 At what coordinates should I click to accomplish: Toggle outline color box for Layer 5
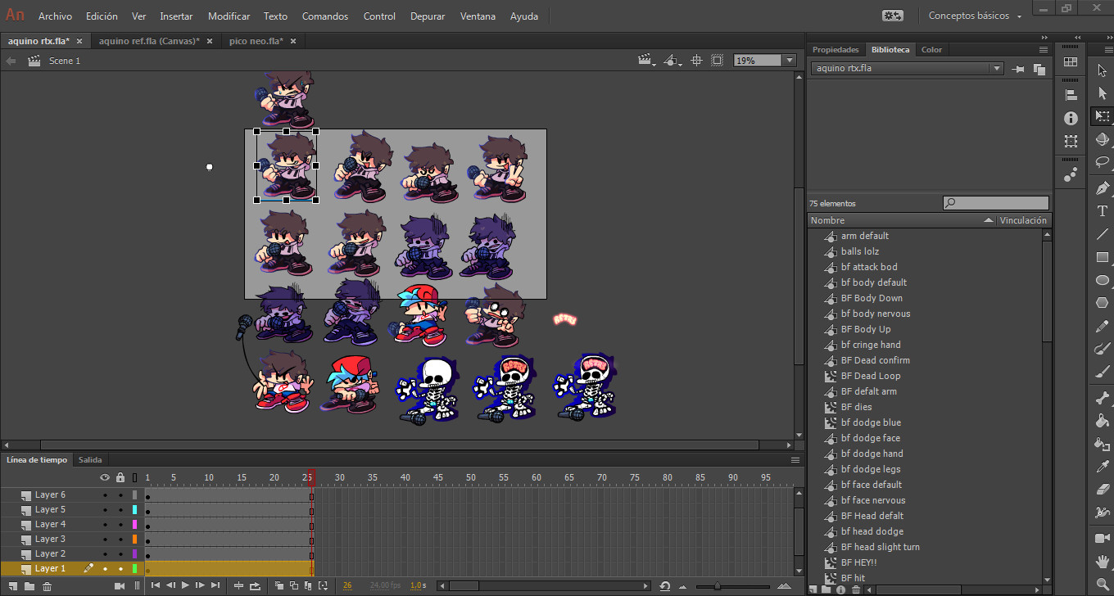pos(134,510)
